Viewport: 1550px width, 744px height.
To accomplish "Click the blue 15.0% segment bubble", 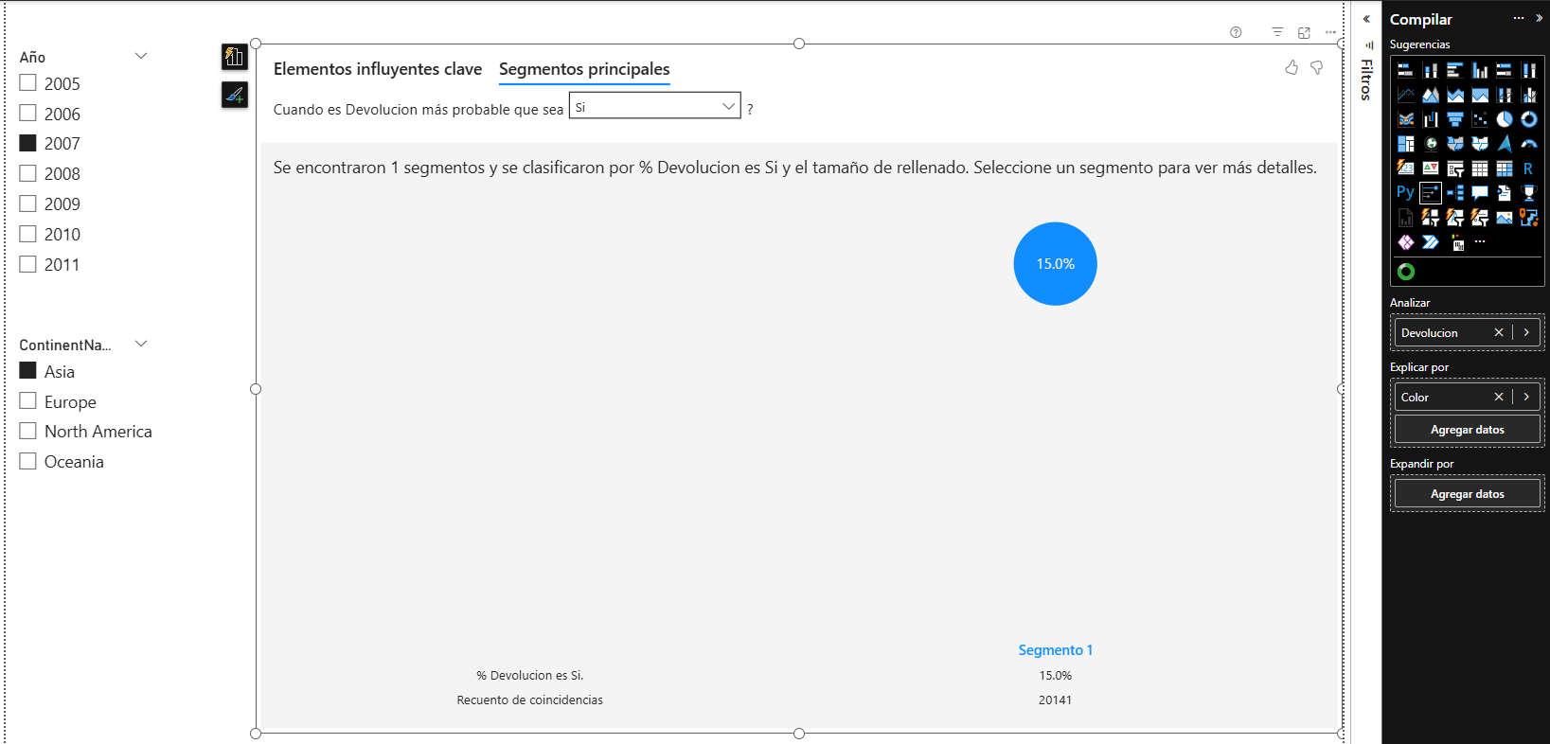I will click(1055, 264).
